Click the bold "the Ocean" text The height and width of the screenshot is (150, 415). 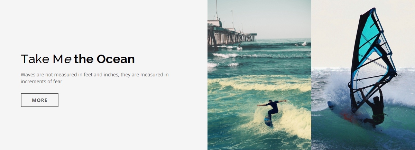point(104,59)
